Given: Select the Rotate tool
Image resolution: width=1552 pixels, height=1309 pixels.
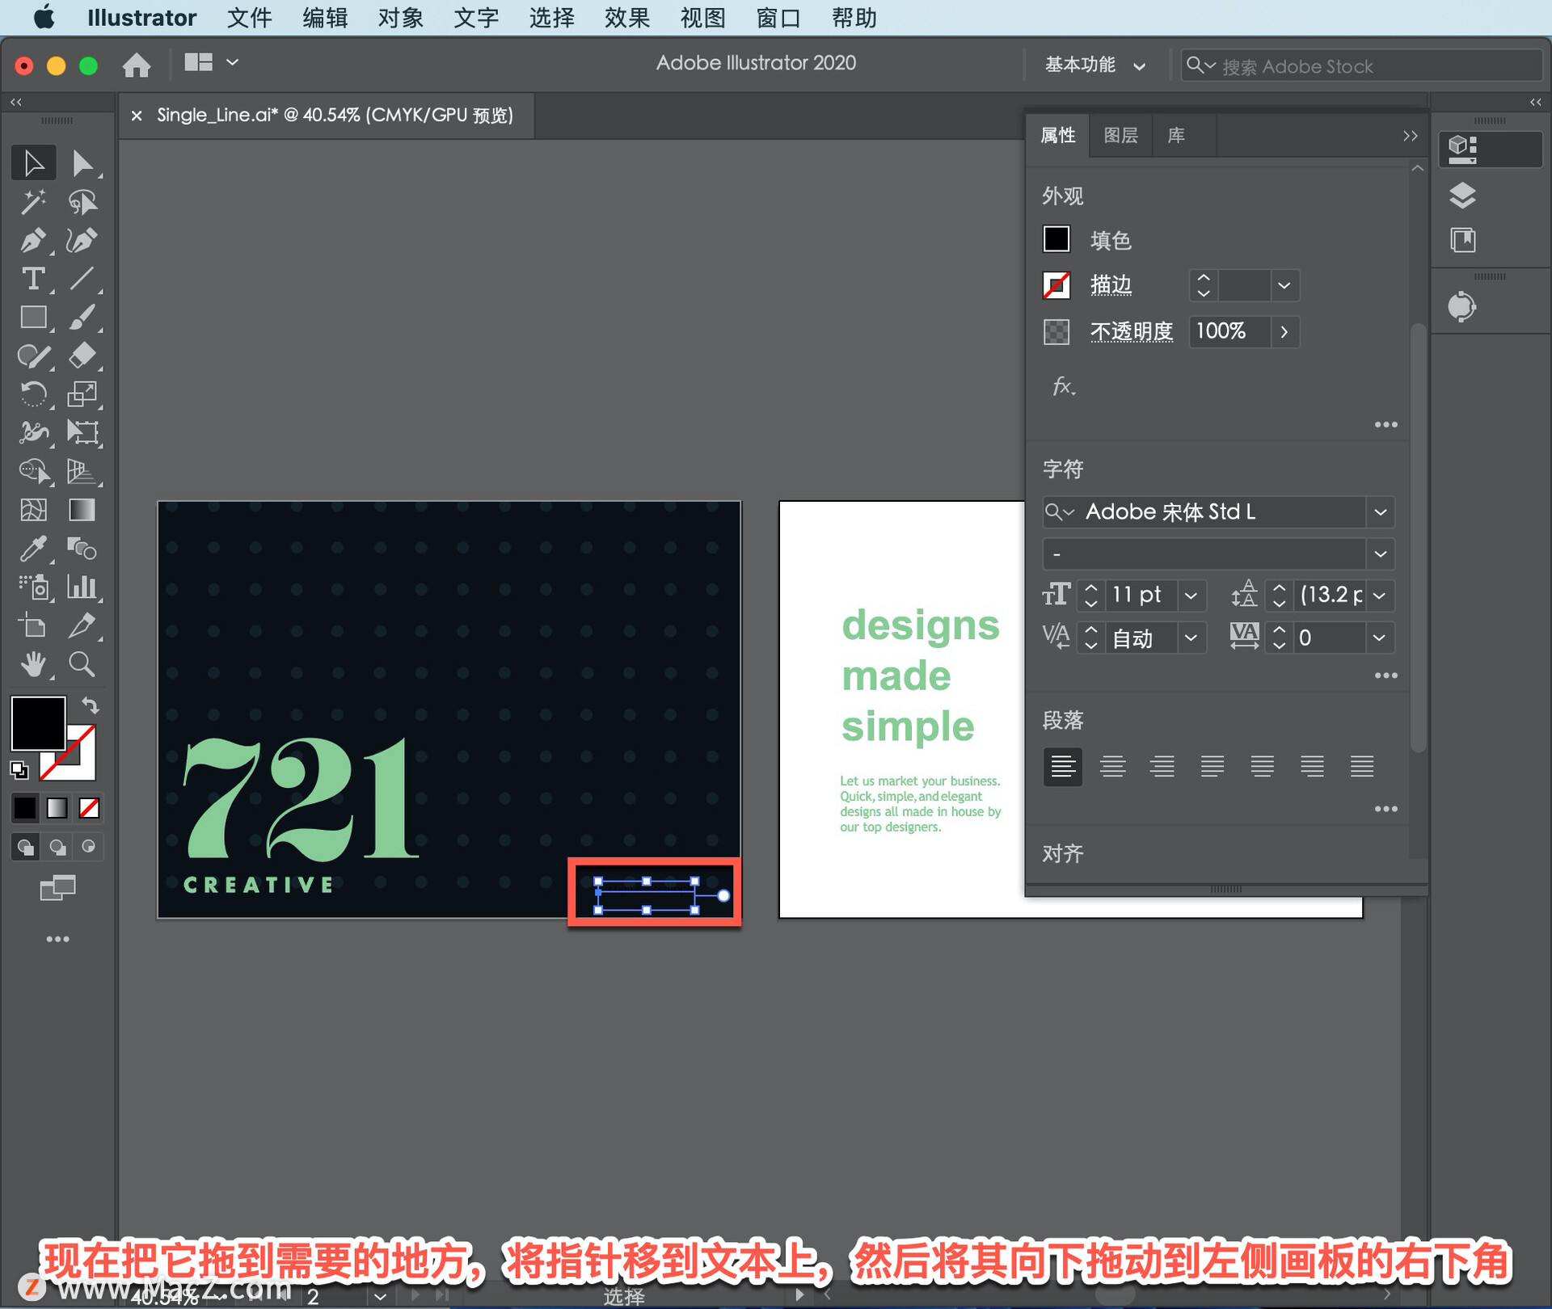Looking at the screenshot, I should point(32,394).
